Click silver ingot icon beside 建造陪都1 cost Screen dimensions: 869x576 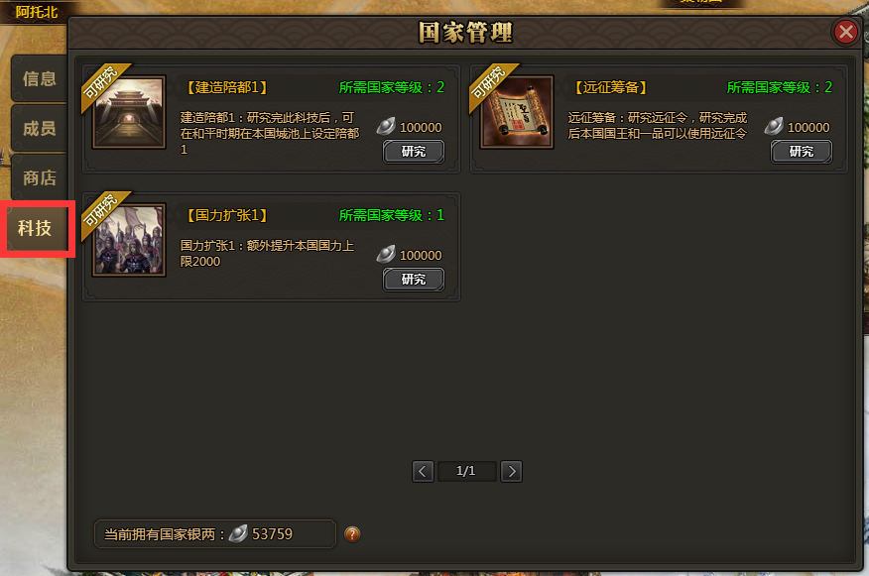coord(386,126)
